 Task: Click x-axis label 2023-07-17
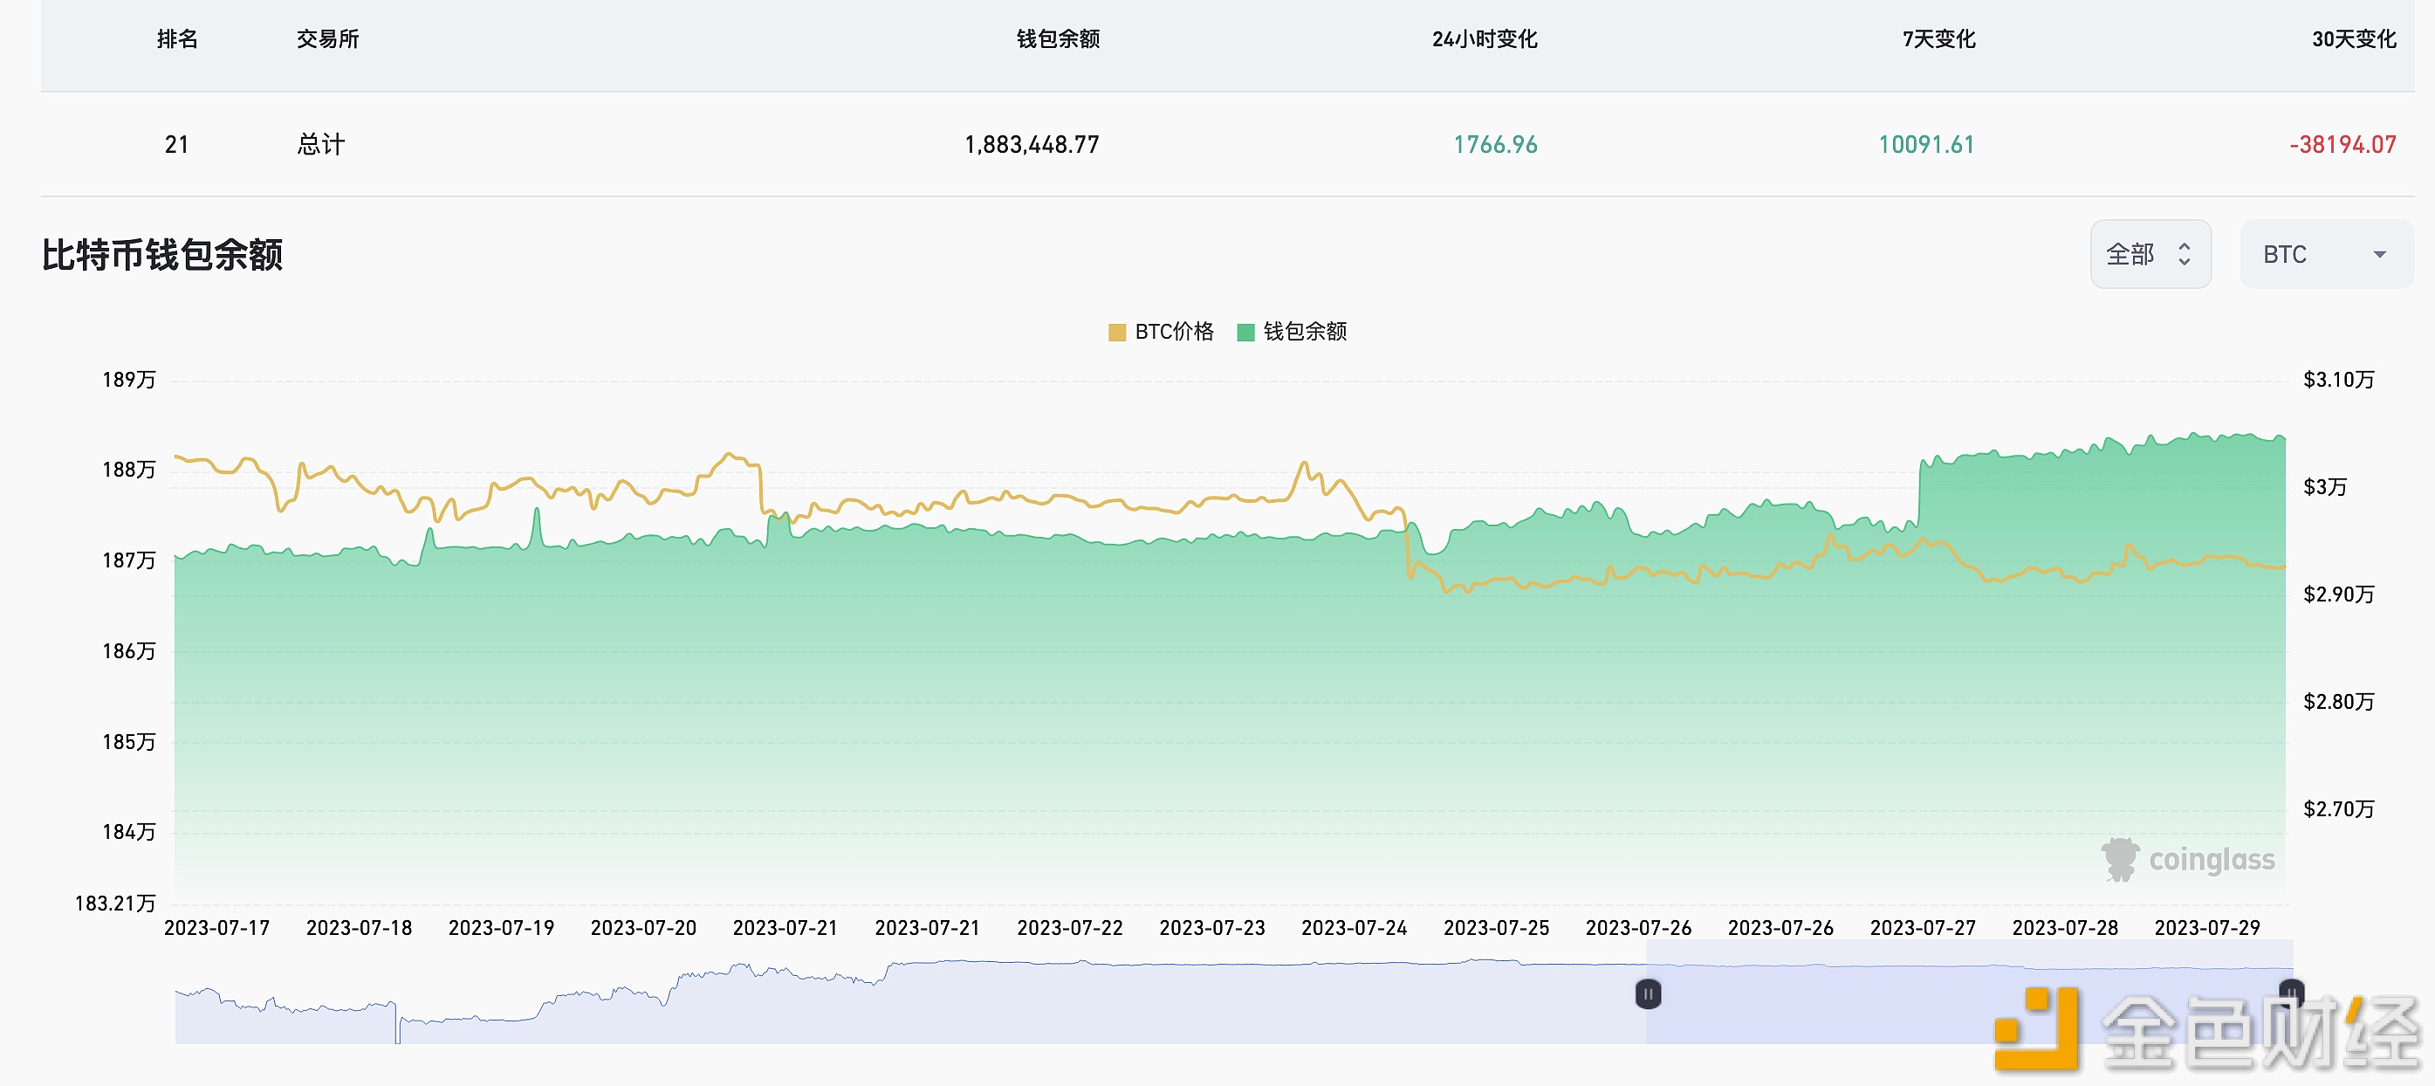click(x=216, y=928)
